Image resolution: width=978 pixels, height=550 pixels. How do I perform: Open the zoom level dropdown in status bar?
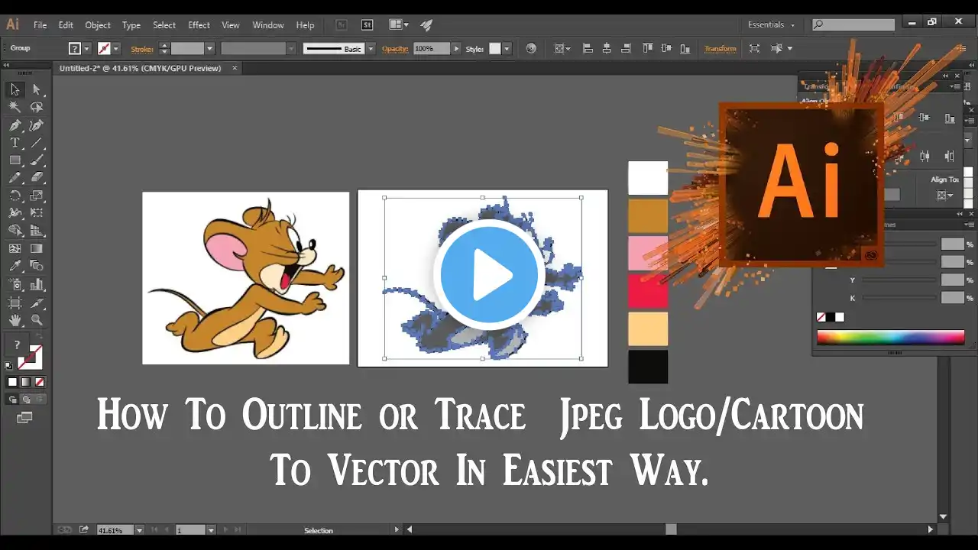[x=139, y=530]
